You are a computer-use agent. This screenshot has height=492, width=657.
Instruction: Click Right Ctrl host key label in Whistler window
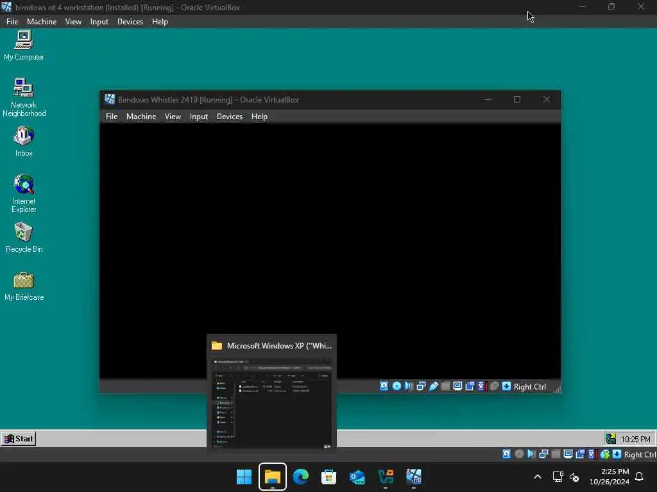529,386
